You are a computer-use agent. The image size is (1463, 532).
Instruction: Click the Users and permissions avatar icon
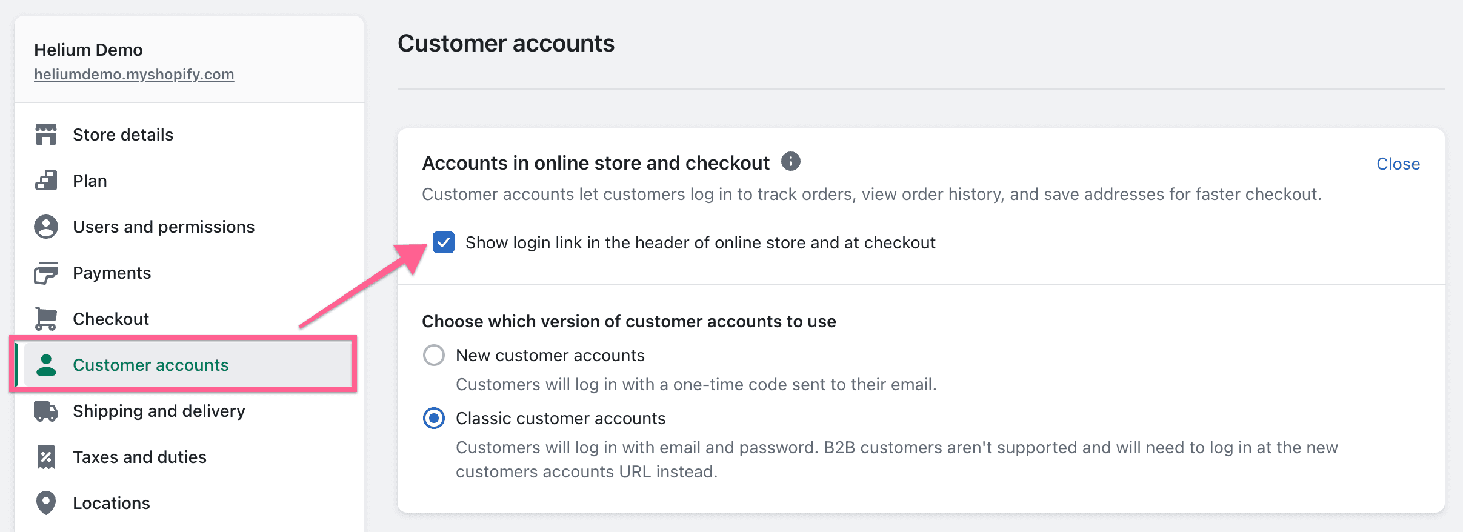(x=46, y=227)
